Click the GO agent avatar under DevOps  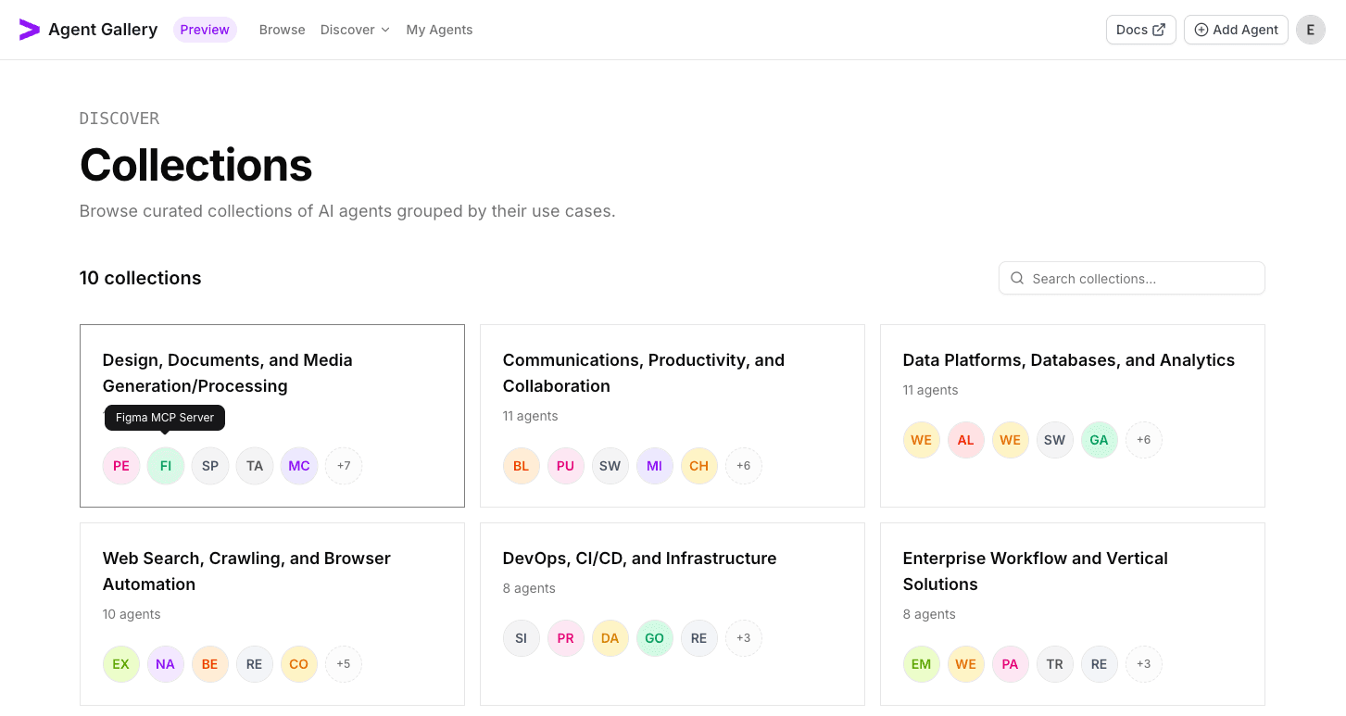coord(655,638)
